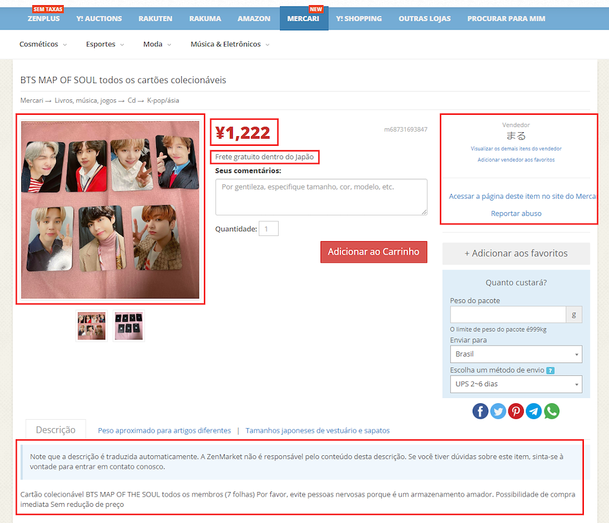This screenshot has width=609, height=523.
Task: Click the product title heading
Action: tap(123, 80)
